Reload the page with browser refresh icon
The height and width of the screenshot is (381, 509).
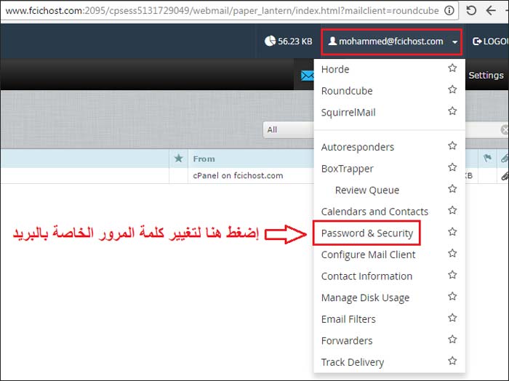(471, 11)
